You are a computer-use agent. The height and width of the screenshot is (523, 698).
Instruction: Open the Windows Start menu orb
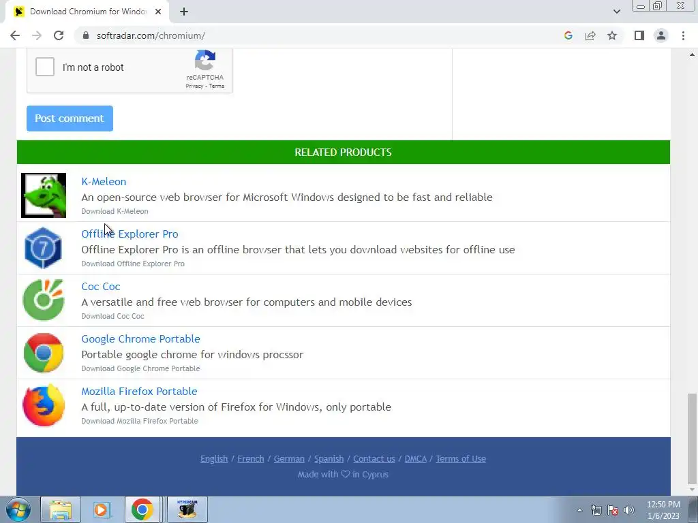click(x=18, y=509)
